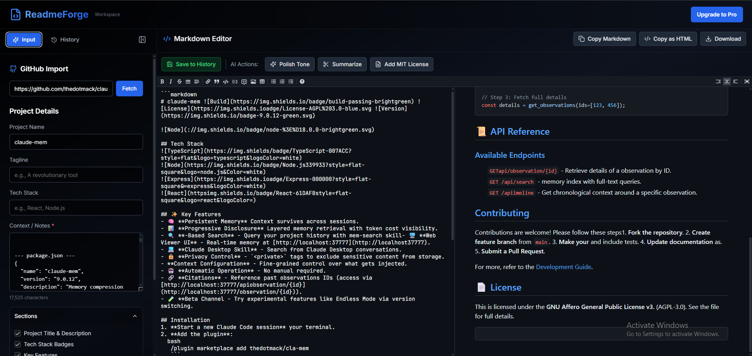Insert an image into the markdown
This screenshot has height=356, width=752.
tap(253, 81)
